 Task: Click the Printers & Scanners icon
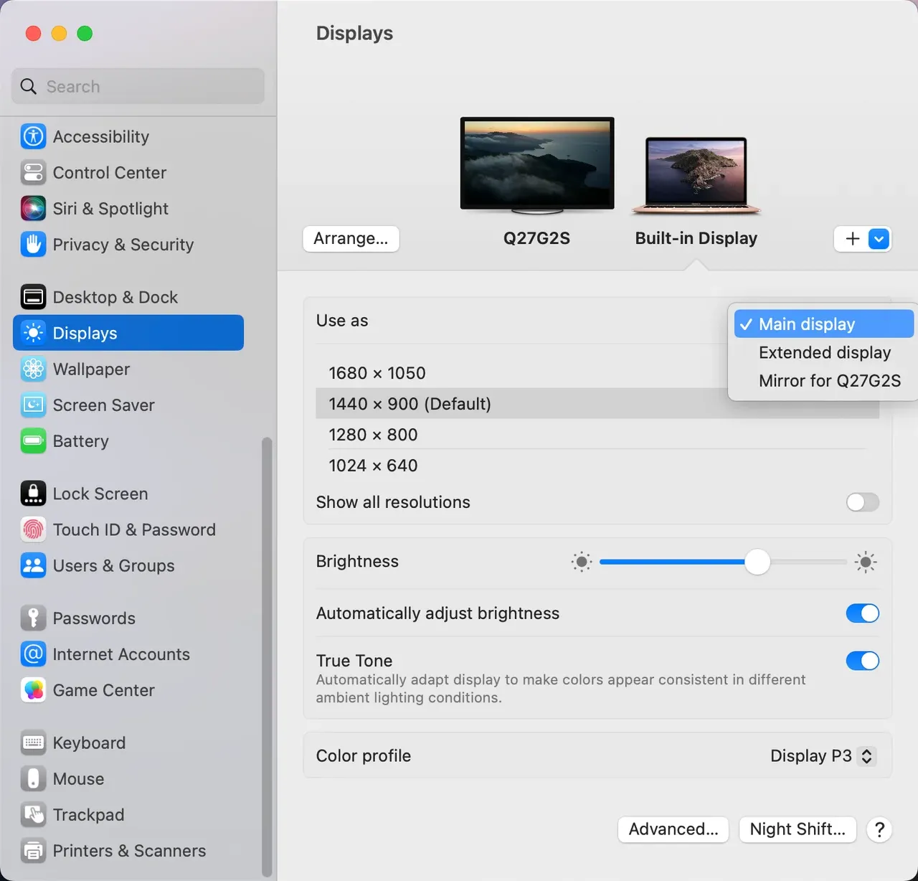[33, 850]
